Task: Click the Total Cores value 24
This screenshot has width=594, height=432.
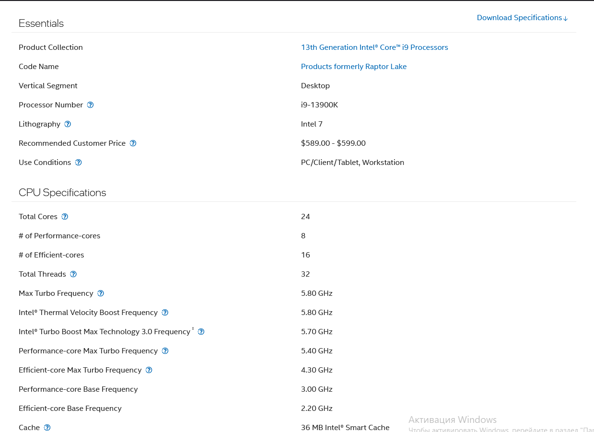Action: click(x=305, y=217)
